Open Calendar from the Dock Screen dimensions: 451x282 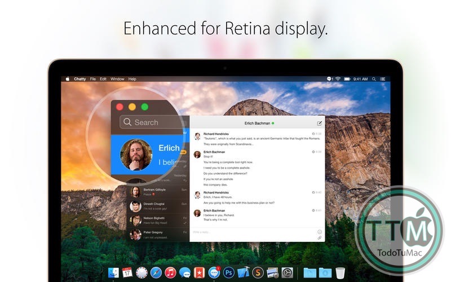coord(127,272)
